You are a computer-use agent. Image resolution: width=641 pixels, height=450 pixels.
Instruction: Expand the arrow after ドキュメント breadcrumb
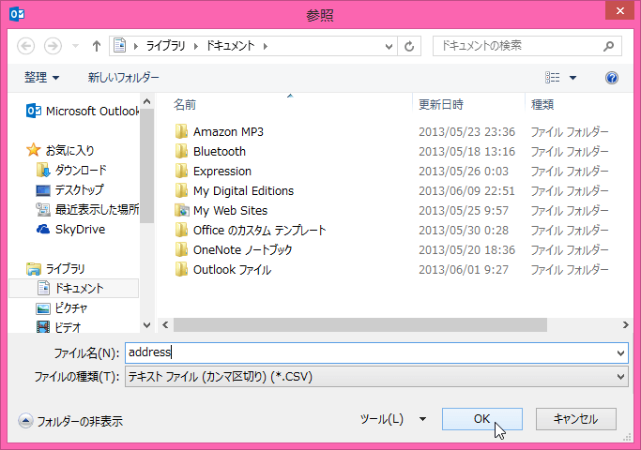(x=266, y=46)
